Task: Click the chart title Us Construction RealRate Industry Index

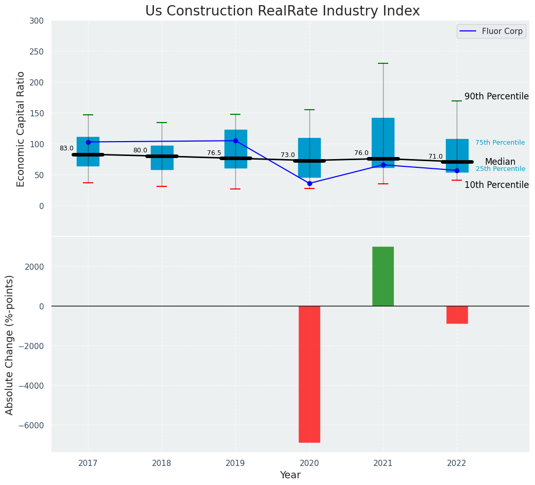Action: pos(282,11)
